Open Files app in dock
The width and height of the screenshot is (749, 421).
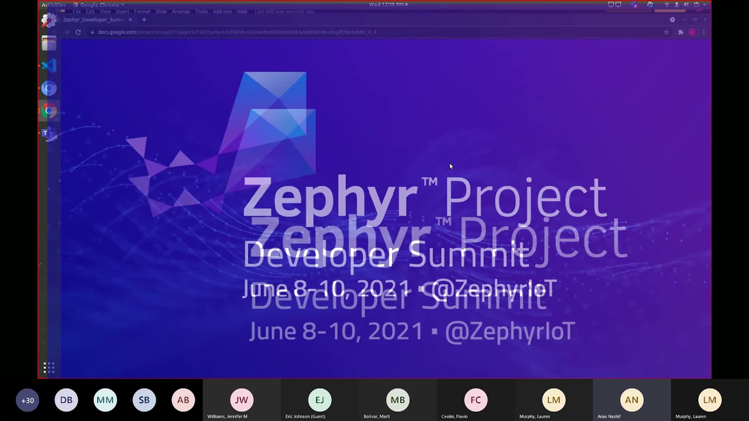[49, 43]
